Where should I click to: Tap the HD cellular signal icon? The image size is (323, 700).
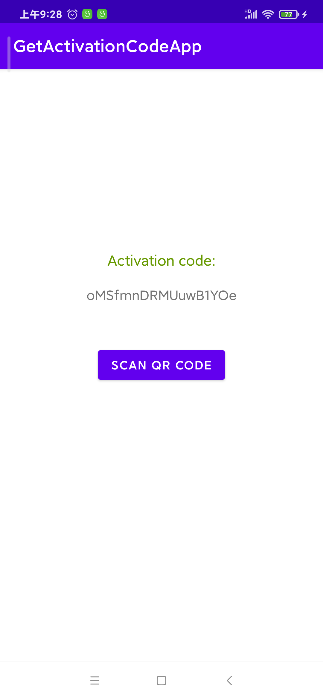tap(251, 14)
